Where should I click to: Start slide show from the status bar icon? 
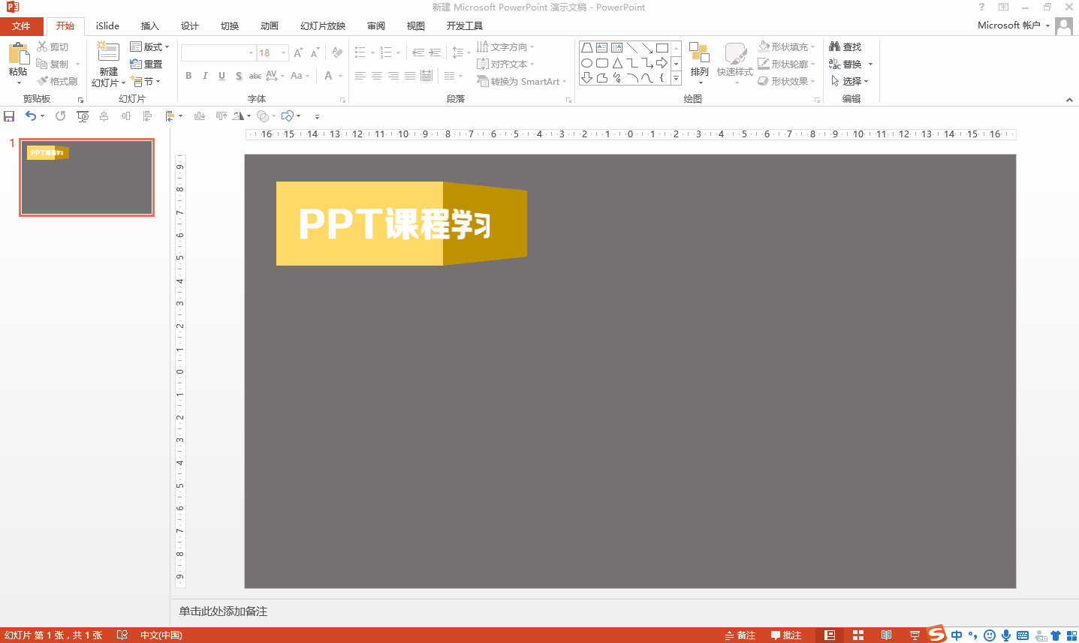point(914,635)
